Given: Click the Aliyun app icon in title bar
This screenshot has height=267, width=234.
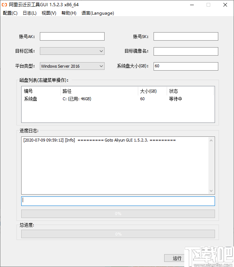Looking at the screenshot, I should tap(4, 5).
